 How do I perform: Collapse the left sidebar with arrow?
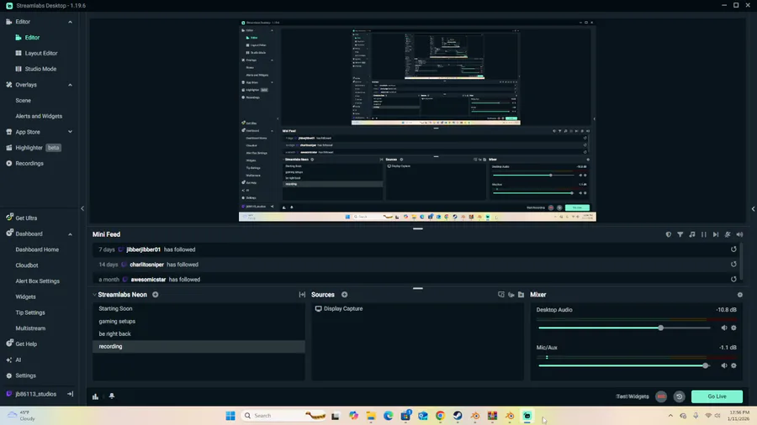(82, 208)
